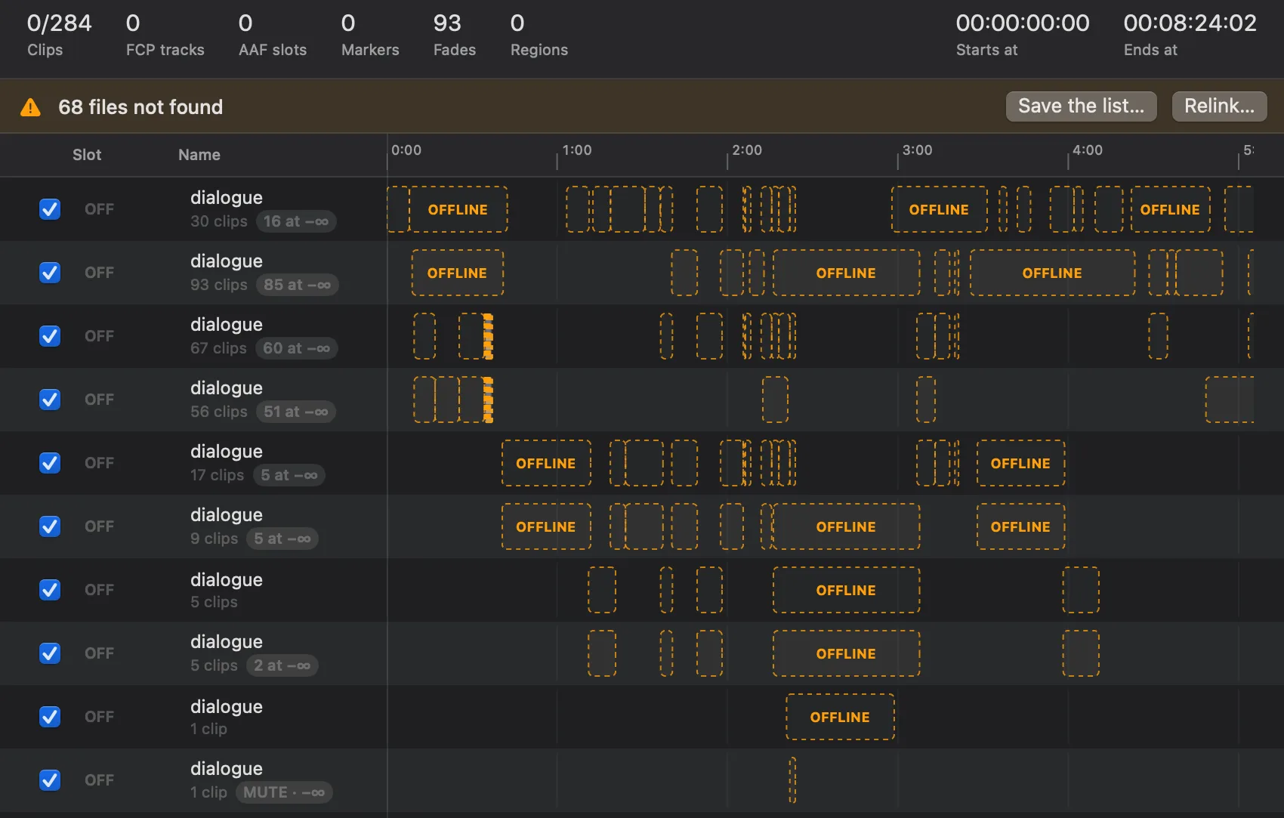
Task: Click the 60 at -∞ badge
Action: coord(297,348)
